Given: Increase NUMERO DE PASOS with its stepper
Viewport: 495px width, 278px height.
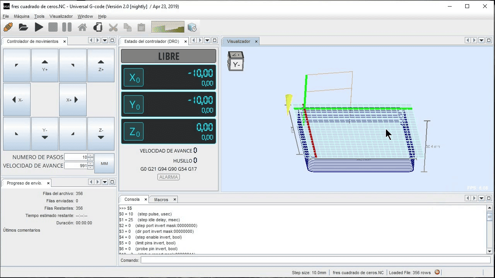Looking at the screenshot, I should point(90,156).
